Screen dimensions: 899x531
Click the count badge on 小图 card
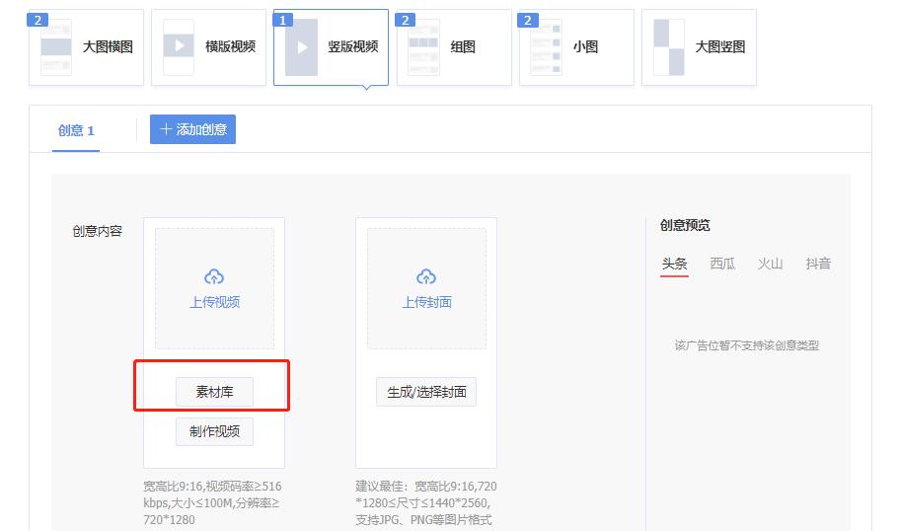click(528, 20)
